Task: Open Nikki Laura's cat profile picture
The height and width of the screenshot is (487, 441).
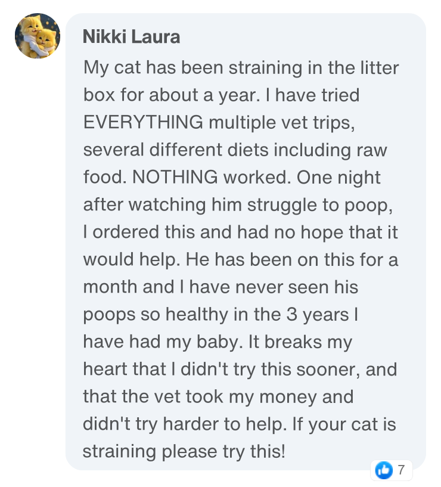Action: 38,36
